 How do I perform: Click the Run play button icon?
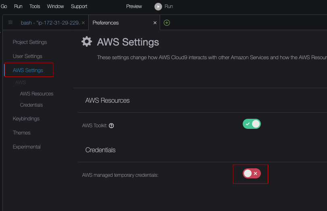(158, 6)
